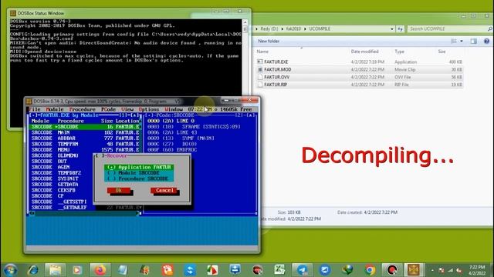494x277 pixels.
Task: Sort files by Type column
Action: [400, 52]
